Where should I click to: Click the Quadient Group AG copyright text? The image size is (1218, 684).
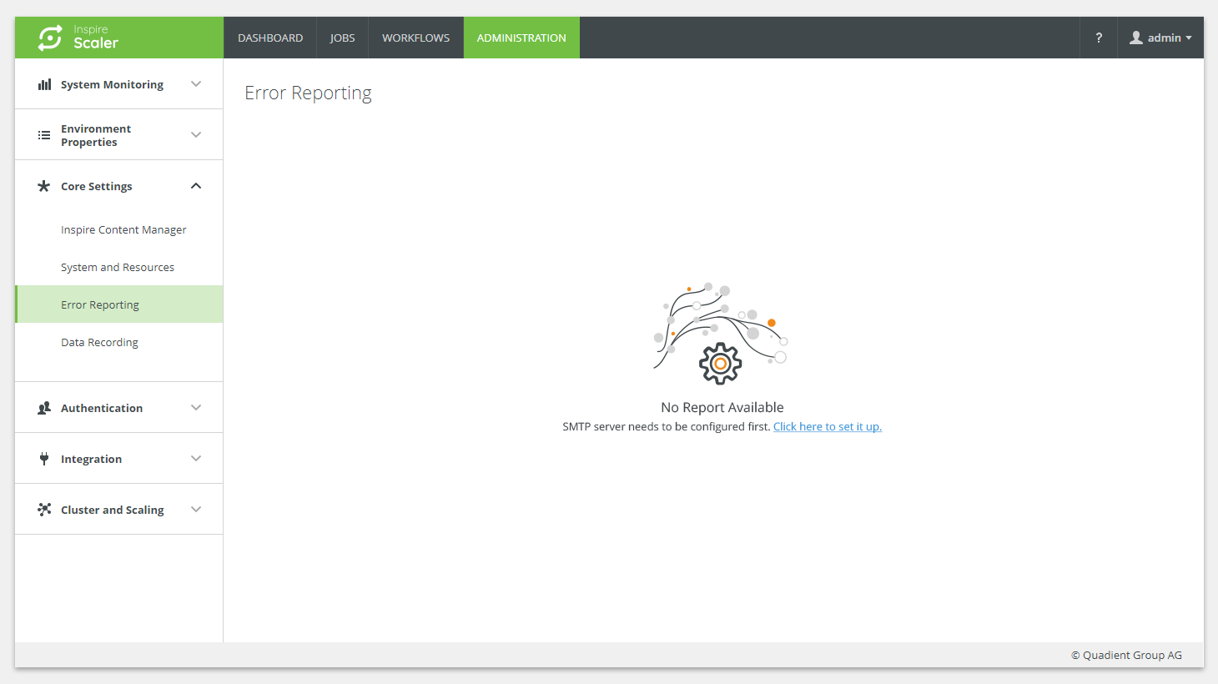tap(1126, 655)
